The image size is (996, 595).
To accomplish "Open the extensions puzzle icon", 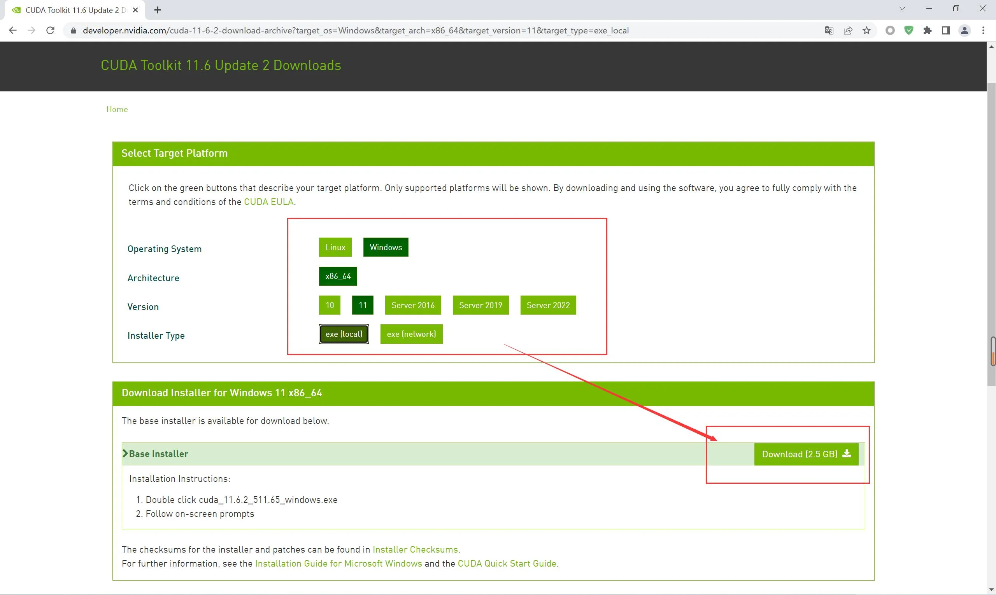I will click(x=928, y=30).
